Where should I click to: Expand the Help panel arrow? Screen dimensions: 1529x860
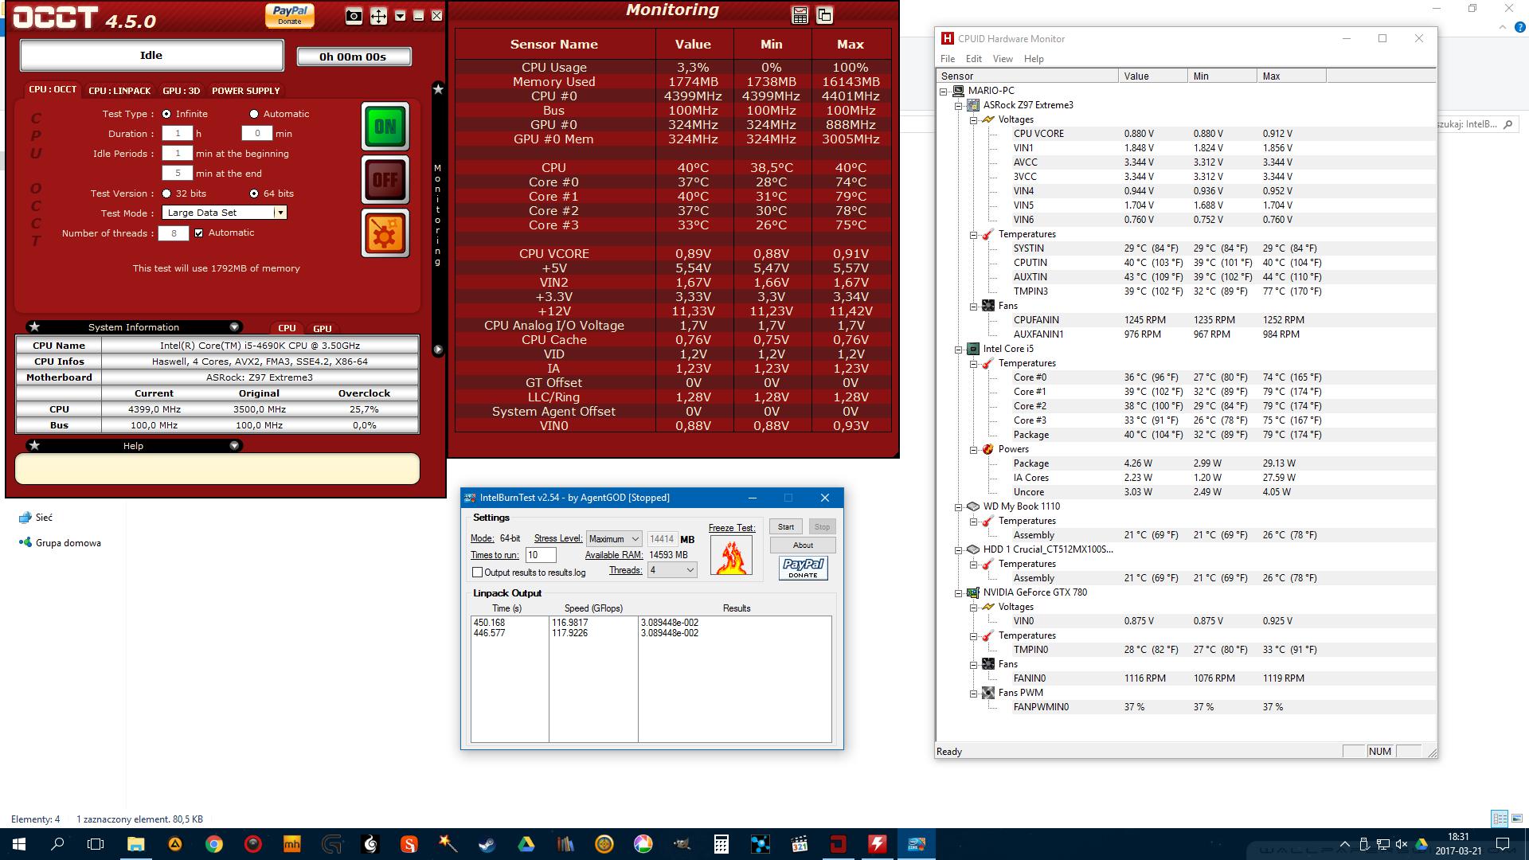[234, 446]
